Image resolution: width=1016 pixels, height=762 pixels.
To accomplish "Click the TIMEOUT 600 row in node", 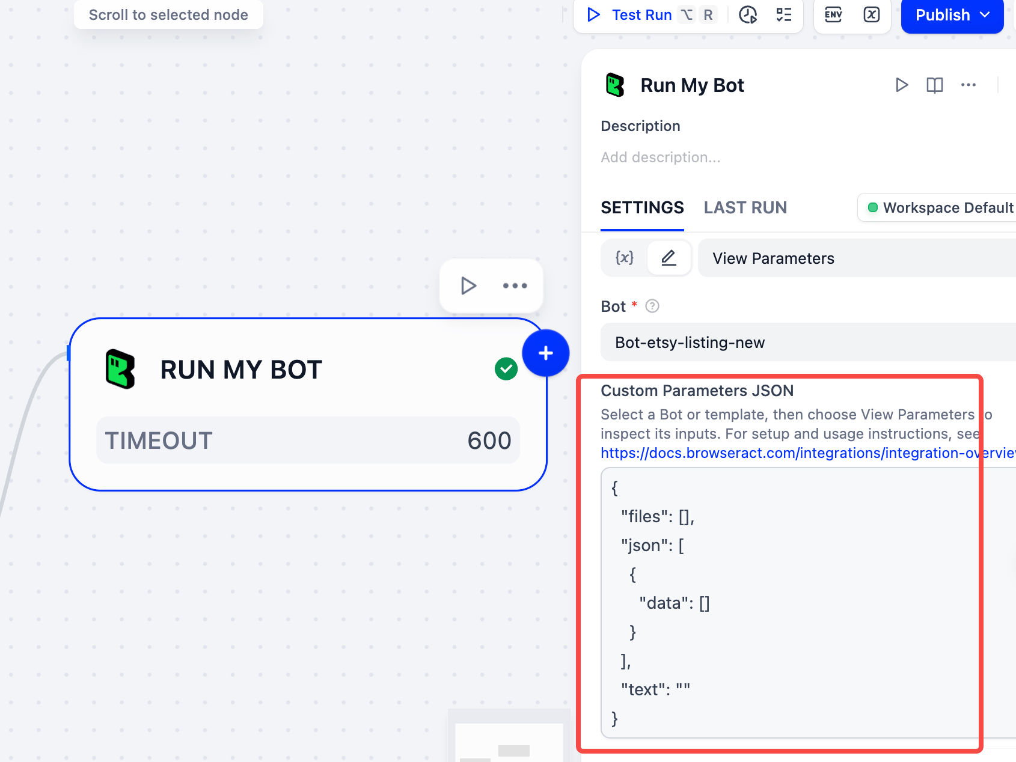I will [x=308, y=440].
